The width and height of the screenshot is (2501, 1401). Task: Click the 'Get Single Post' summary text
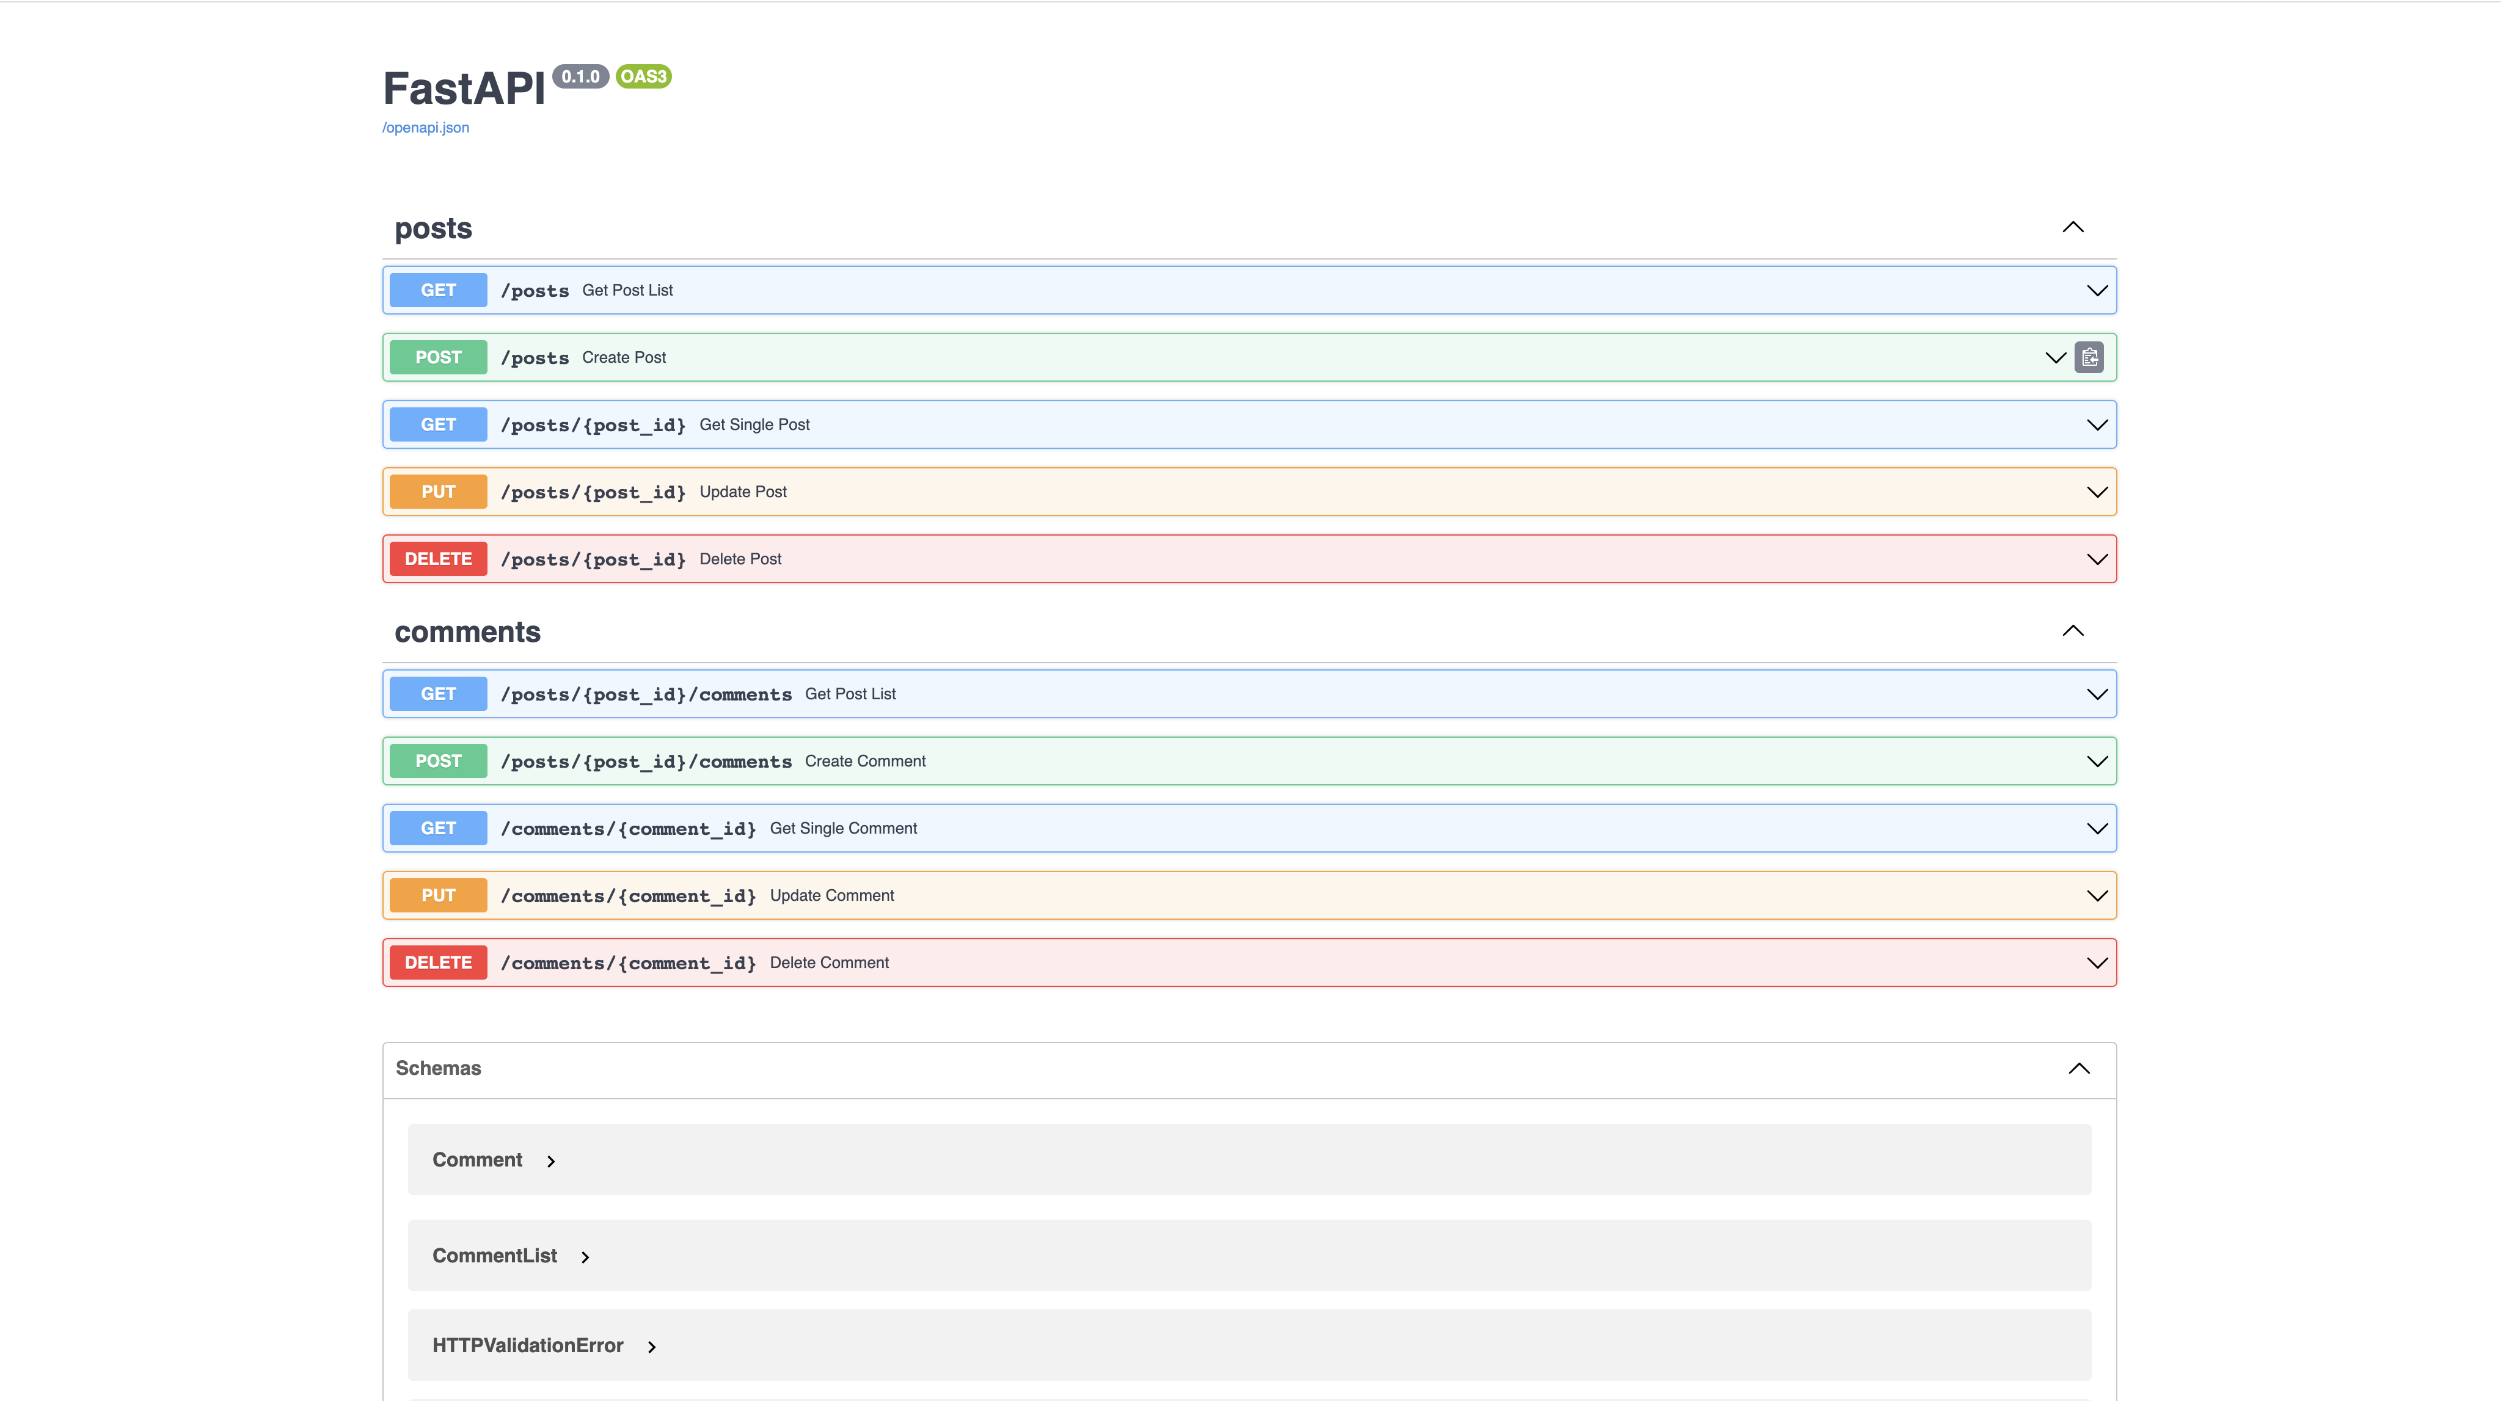click(x=754, y=424)
